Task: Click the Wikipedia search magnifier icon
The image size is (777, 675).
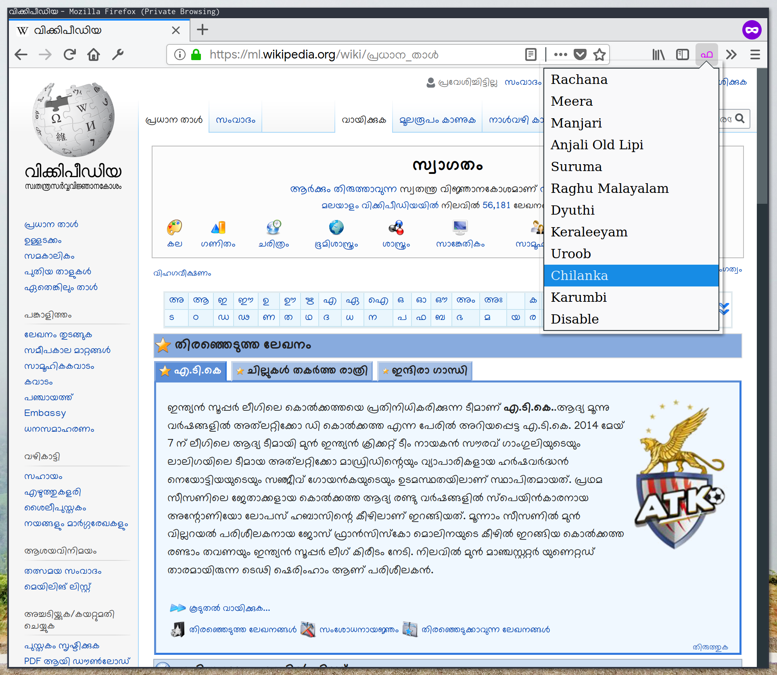Action: 740,119
